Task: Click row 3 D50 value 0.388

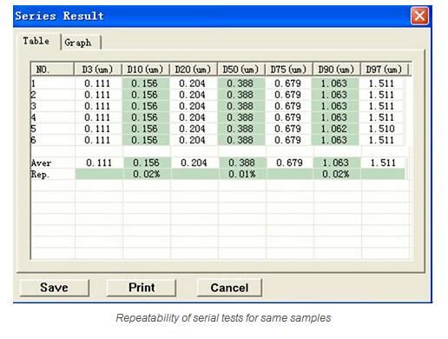Action: [240, 106]
